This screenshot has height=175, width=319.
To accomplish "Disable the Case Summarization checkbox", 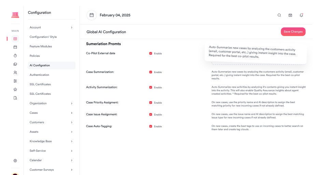I will (x=151, y=72).
